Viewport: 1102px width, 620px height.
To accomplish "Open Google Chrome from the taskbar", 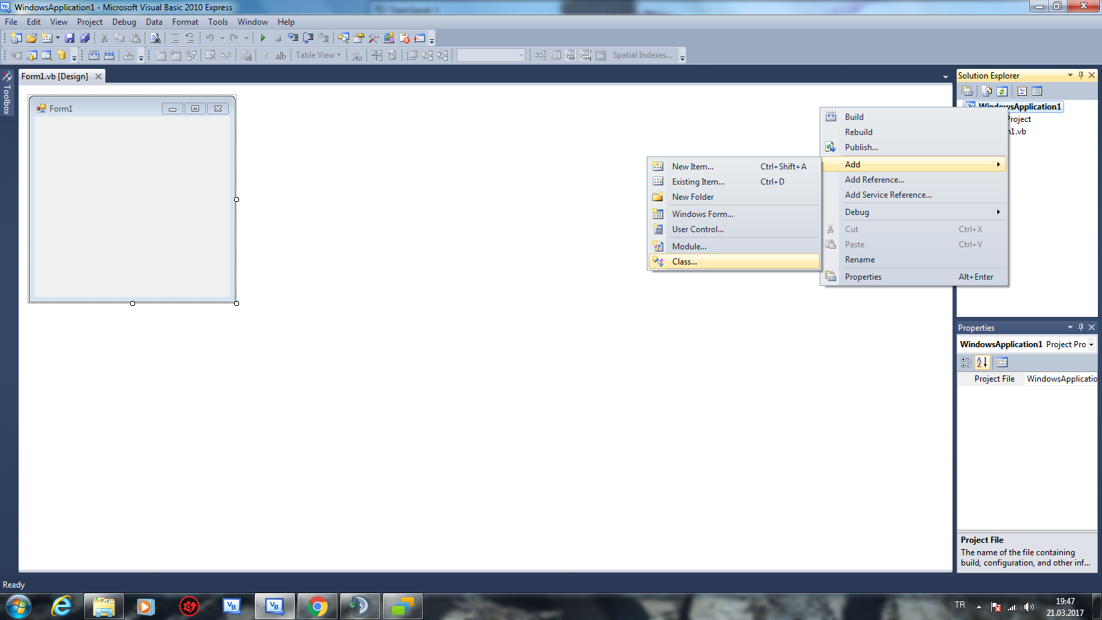I will (x=318, y=606).
